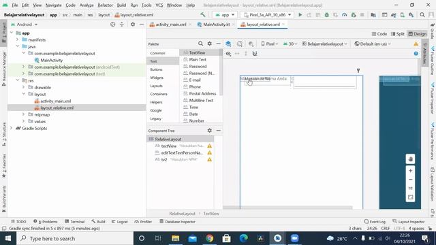Click the warning icon next to textView
This screenshot has width=436, height=245.
point(209,146)
